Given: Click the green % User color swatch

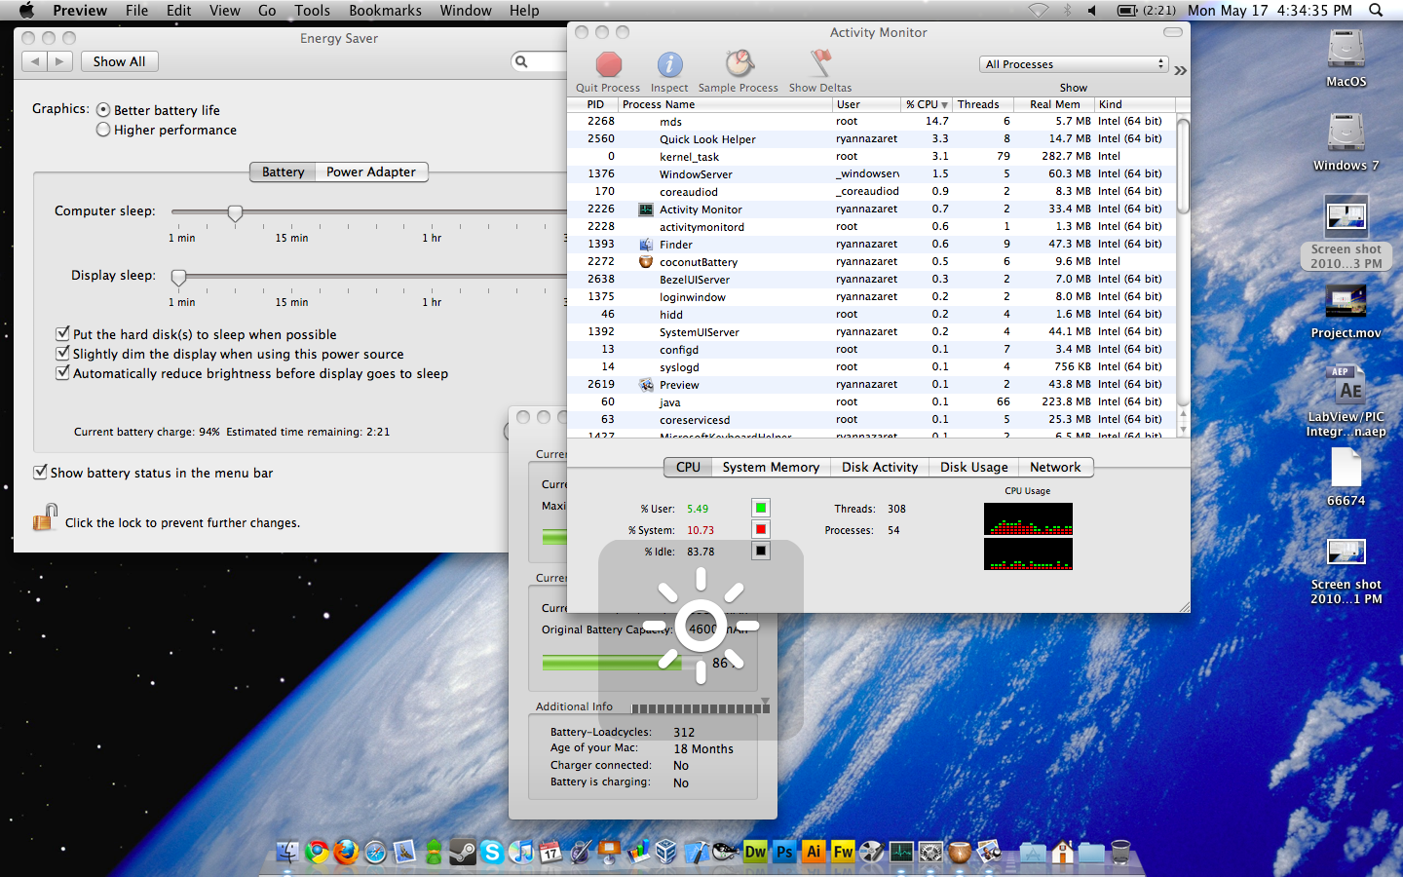Looking at the screenshot, I should [761, 508].
